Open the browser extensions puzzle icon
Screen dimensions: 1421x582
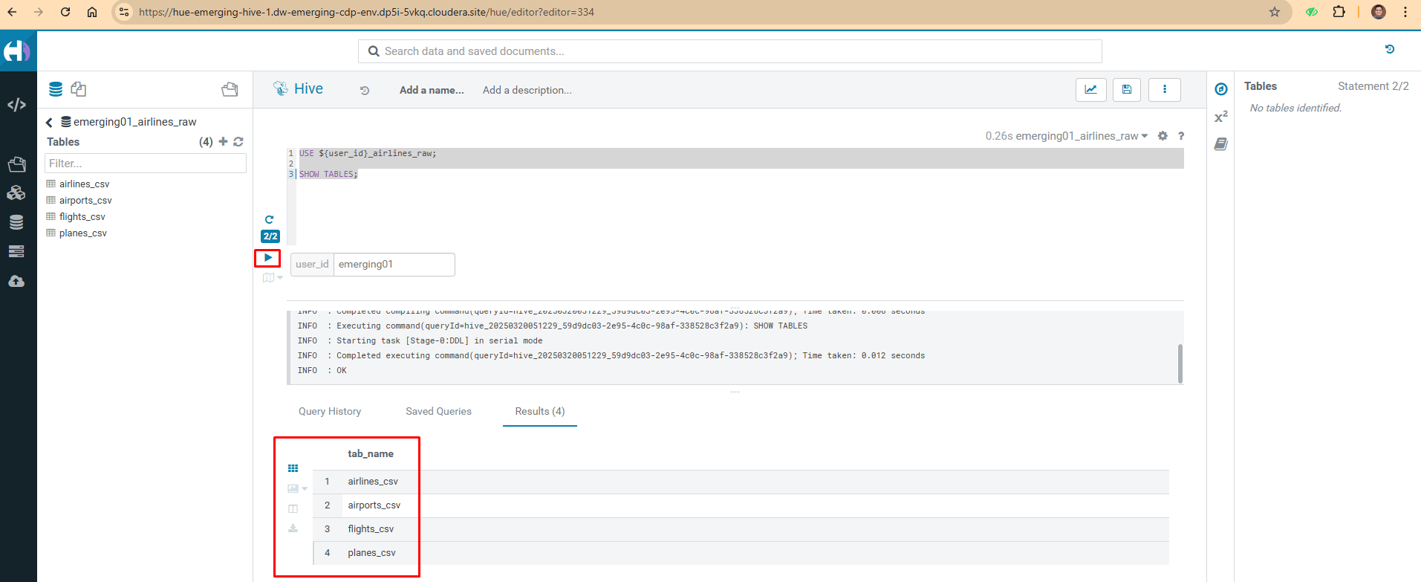coord(1339,12)
